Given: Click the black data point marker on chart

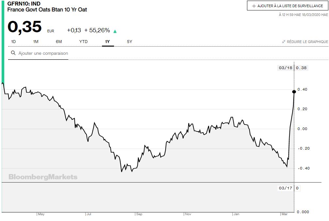Looking at the screenshot, I should point(294,92).
